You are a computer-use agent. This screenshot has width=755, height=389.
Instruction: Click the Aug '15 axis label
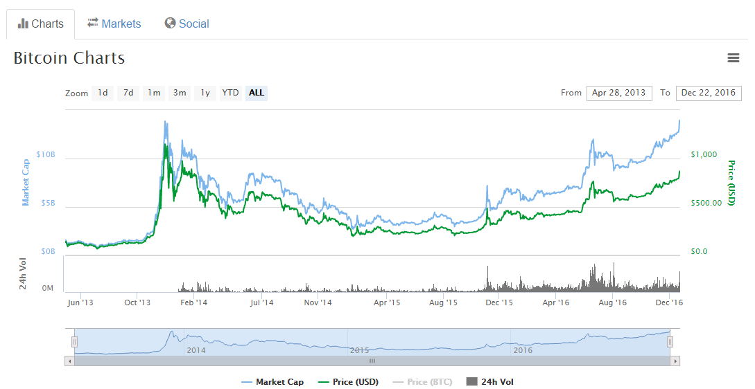(443, 302)
